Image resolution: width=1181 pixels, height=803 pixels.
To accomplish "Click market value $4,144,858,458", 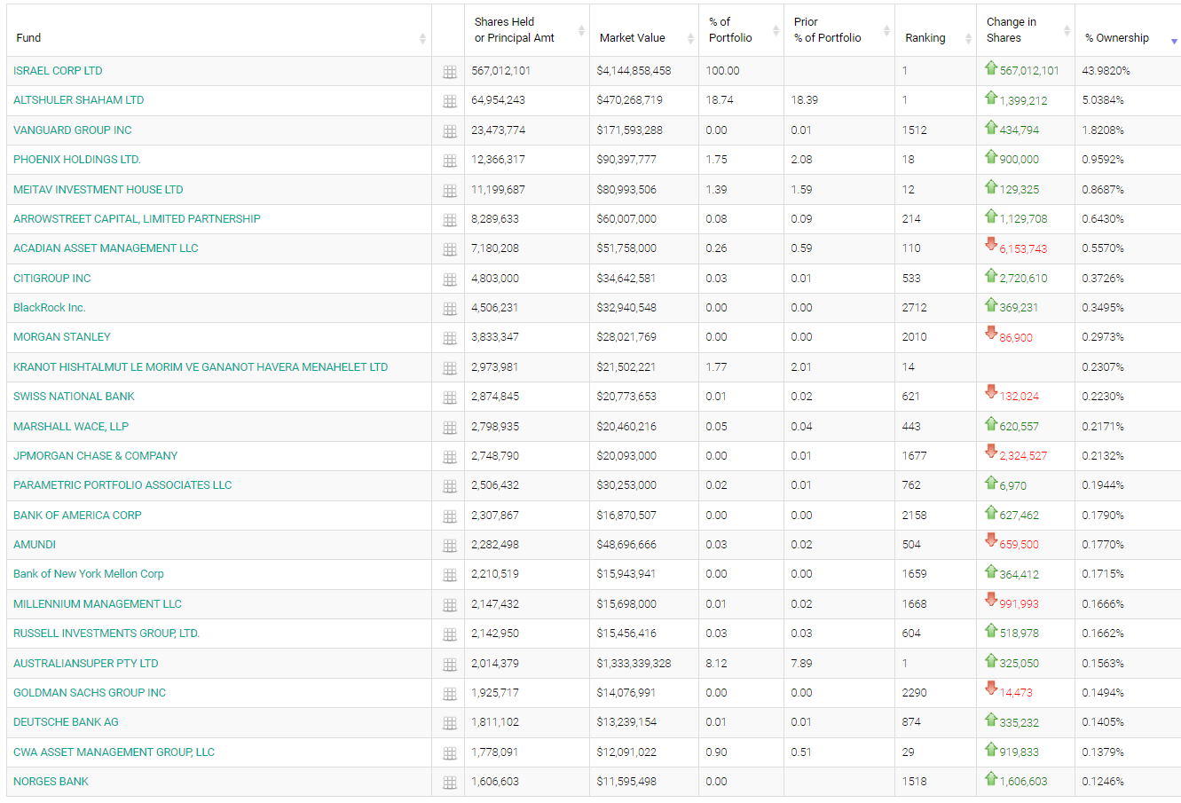I will pyautogui.click(x=634, y=71).
